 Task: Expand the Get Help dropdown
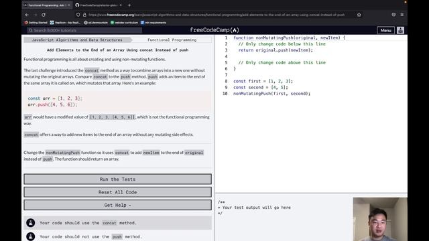click(118, 205)
